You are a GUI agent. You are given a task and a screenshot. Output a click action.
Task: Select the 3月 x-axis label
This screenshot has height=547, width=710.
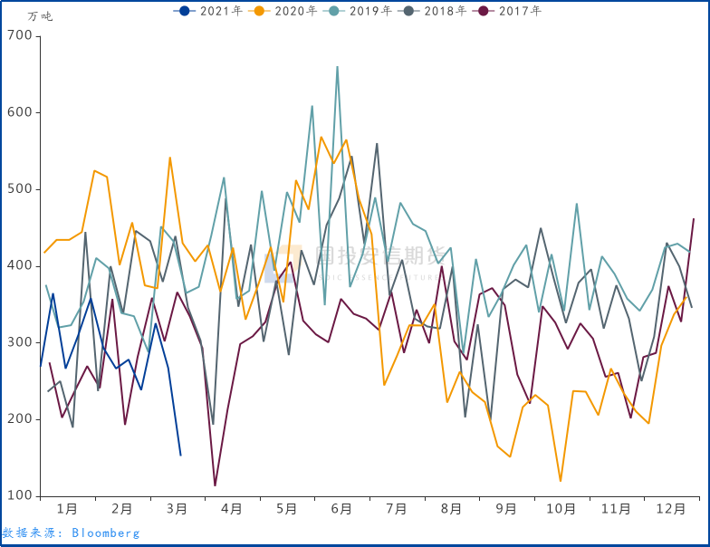(177, 509)
